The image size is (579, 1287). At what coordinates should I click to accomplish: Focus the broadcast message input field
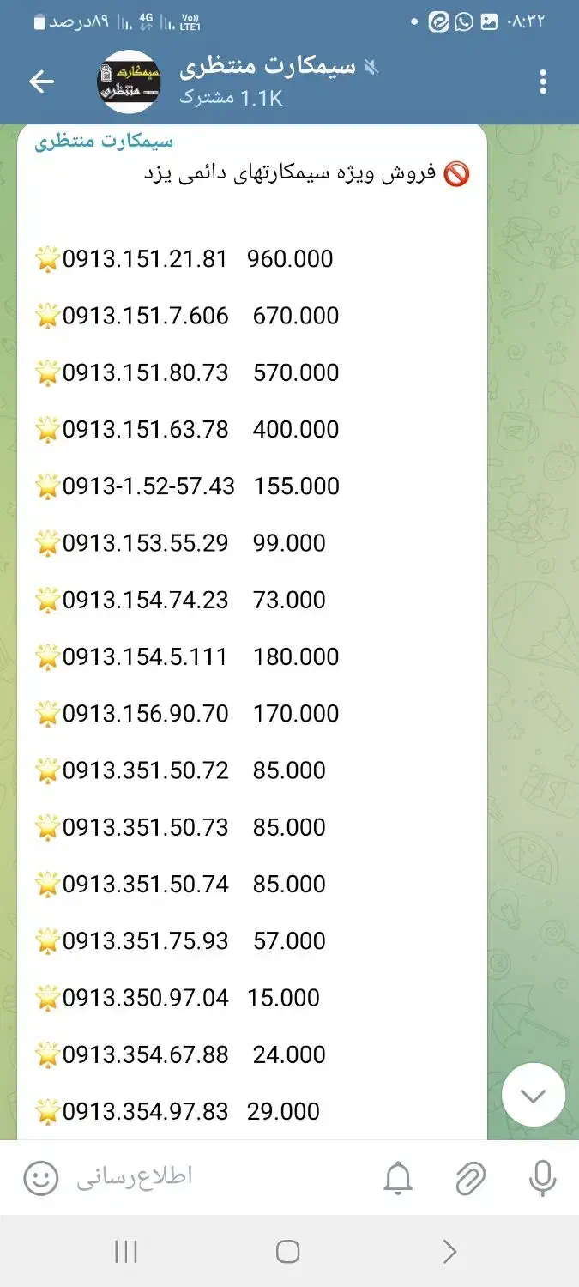214,1178
